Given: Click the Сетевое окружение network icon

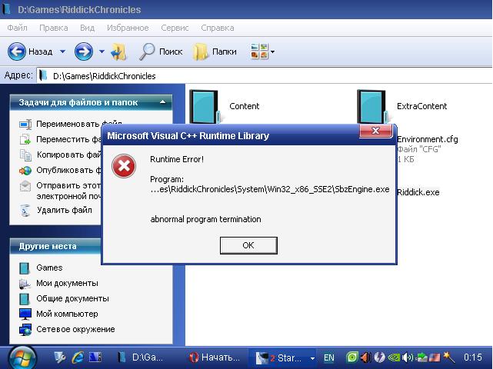Looking at the screenshot, I should click(x=25, y=330).
